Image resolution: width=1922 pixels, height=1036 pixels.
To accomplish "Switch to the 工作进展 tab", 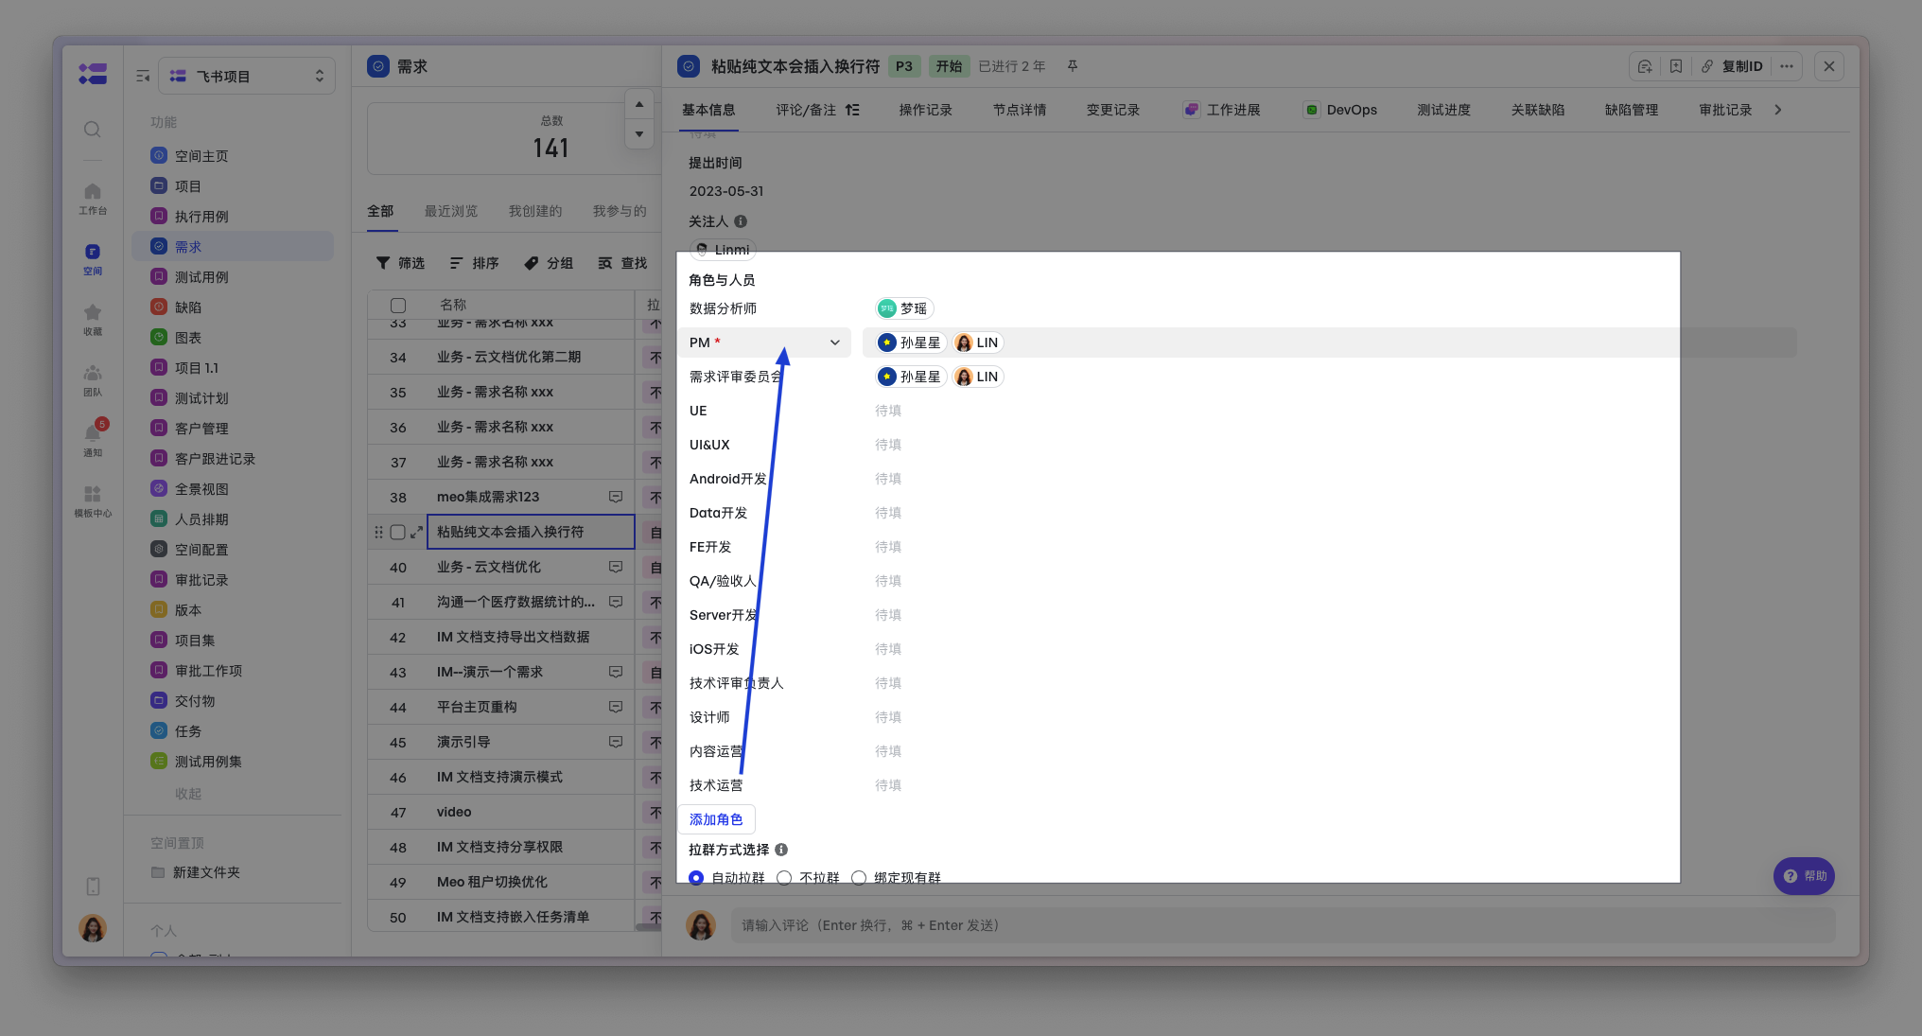I will click(1222, 110).
